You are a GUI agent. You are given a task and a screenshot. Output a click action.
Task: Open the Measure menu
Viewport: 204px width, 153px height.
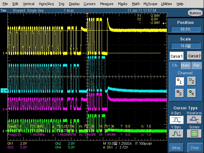click(107, 4)
